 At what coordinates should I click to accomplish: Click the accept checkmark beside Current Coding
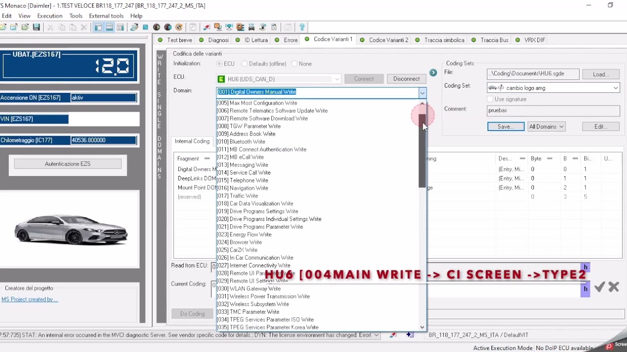[600, 287]
